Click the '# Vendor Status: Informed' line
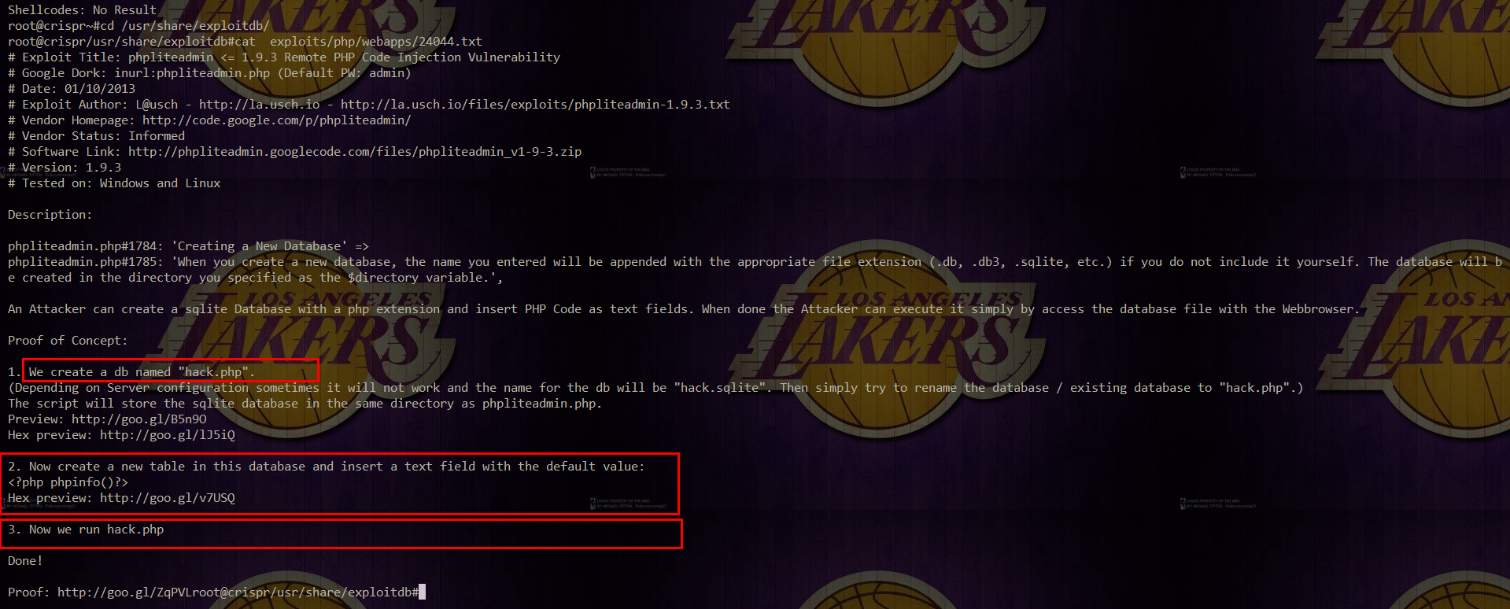Viewport: 1510px width, 609px height. (x=96, y=136)
